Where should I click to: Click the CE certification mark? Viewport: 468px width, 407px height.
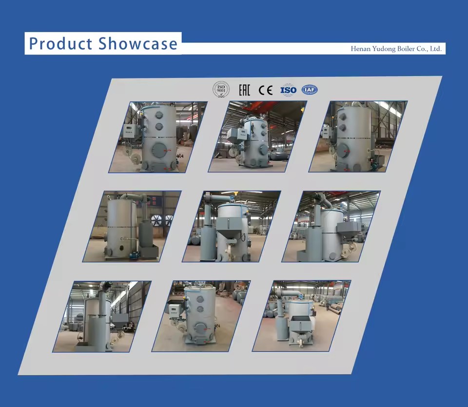click(266, 90)
